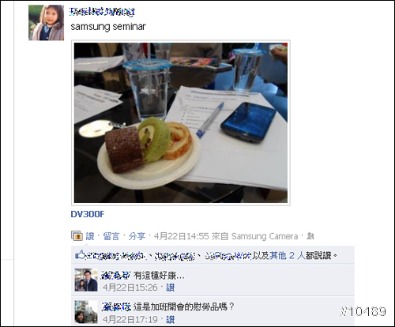Viewport: 395px width, 327px height.
Task: Click 分享 to share the post
Action: (x=137, y=236)
